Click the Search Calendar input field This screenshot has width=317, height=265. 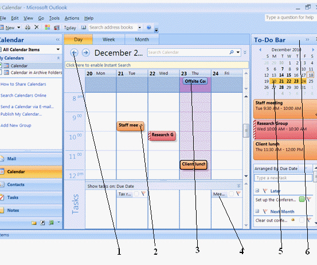click(188, 52)
